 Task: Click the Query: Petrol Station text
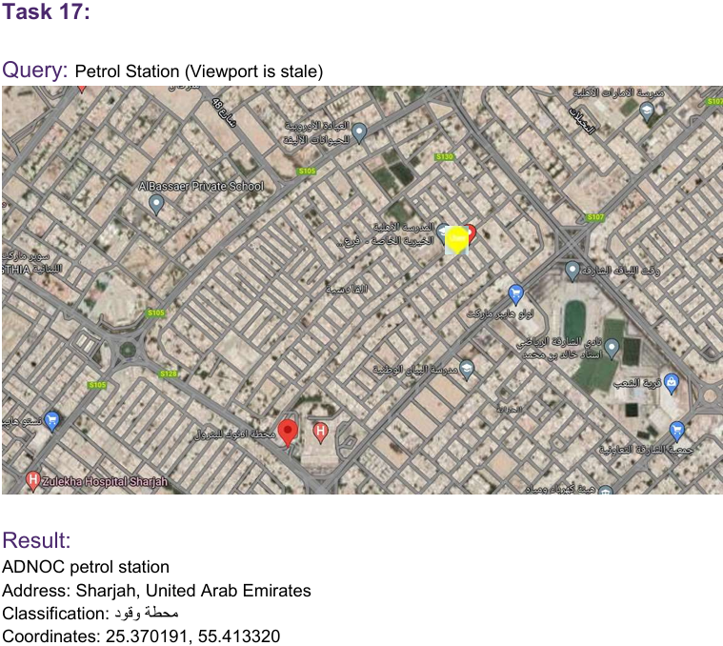point(163,71)
